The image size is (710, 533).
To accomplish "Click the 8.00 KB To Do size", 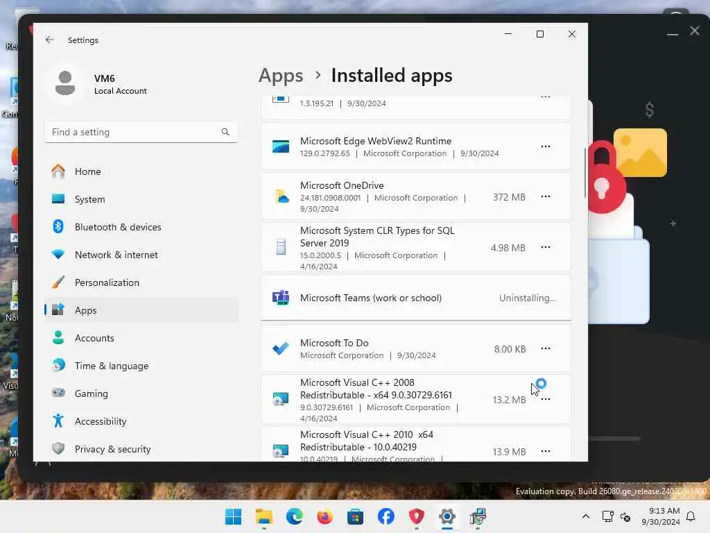I will tap(510, 349).
